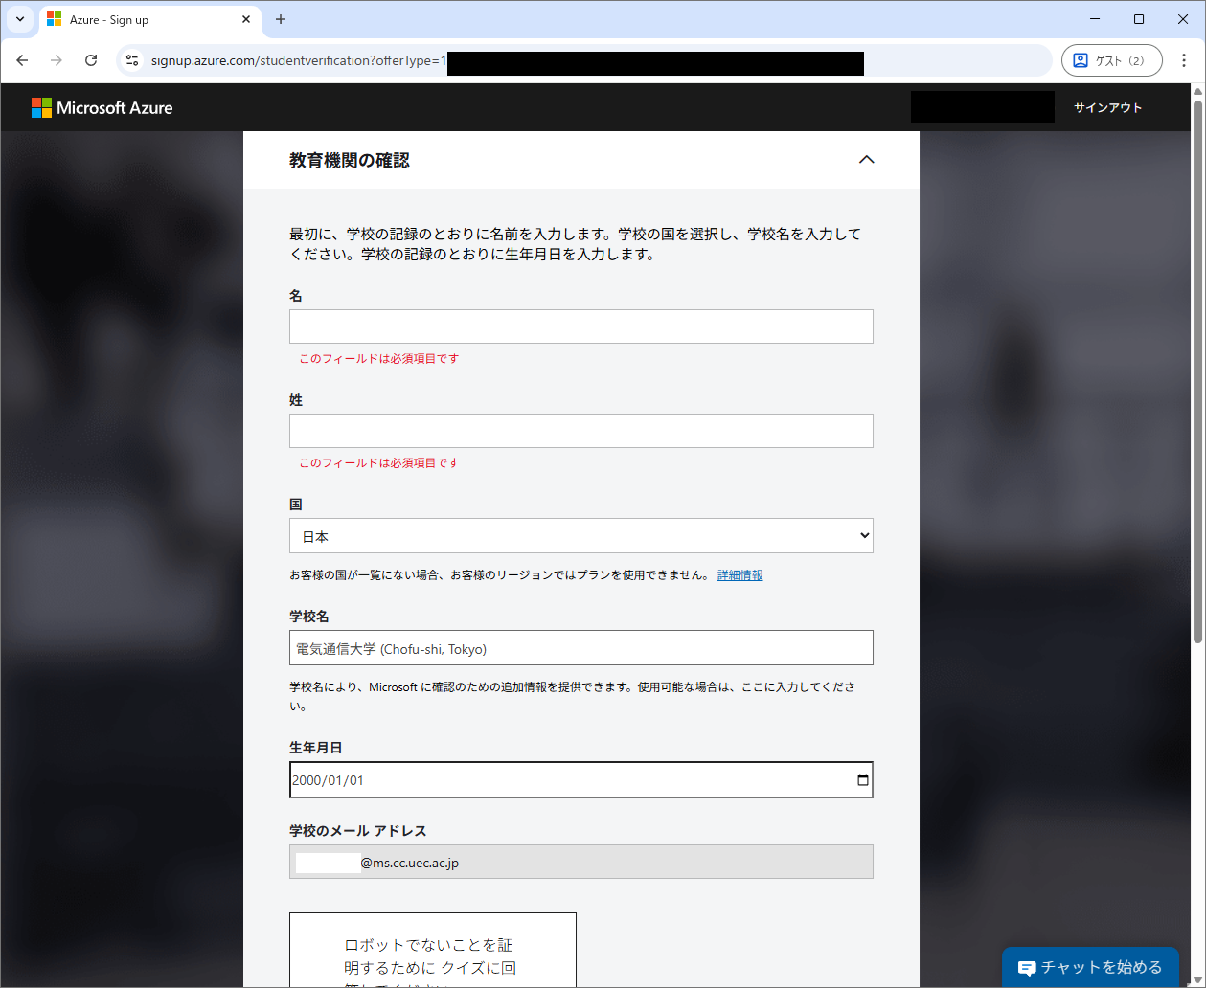Click the サインアウト link

pos(1107,108)
